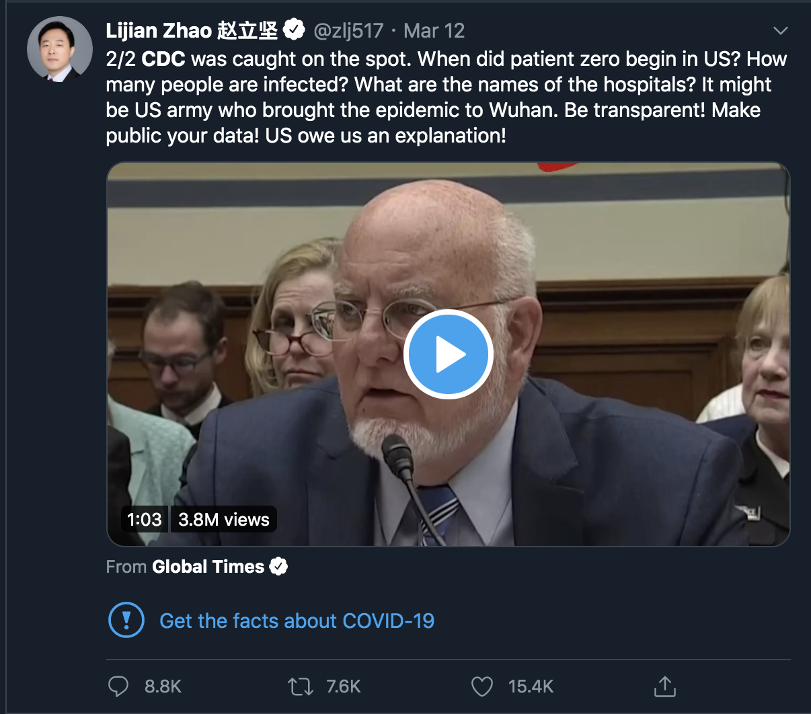Image resolution: width=811 pixels, height=714 pixels.
Task: Click the 3.8M views label
Action: click(x=223, y=518)
